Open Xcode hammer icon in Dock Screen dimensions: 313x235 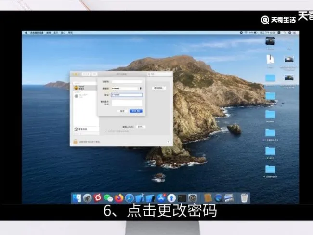tap(140, 198)
